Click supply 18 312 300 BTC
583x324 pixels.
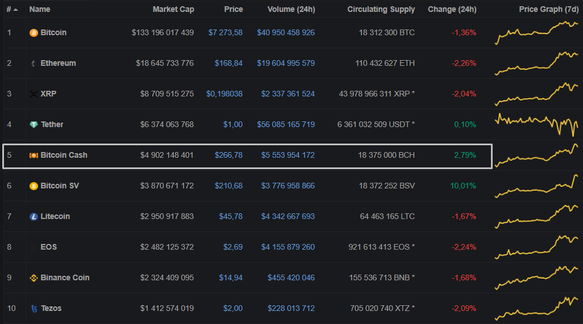(387, 33)
